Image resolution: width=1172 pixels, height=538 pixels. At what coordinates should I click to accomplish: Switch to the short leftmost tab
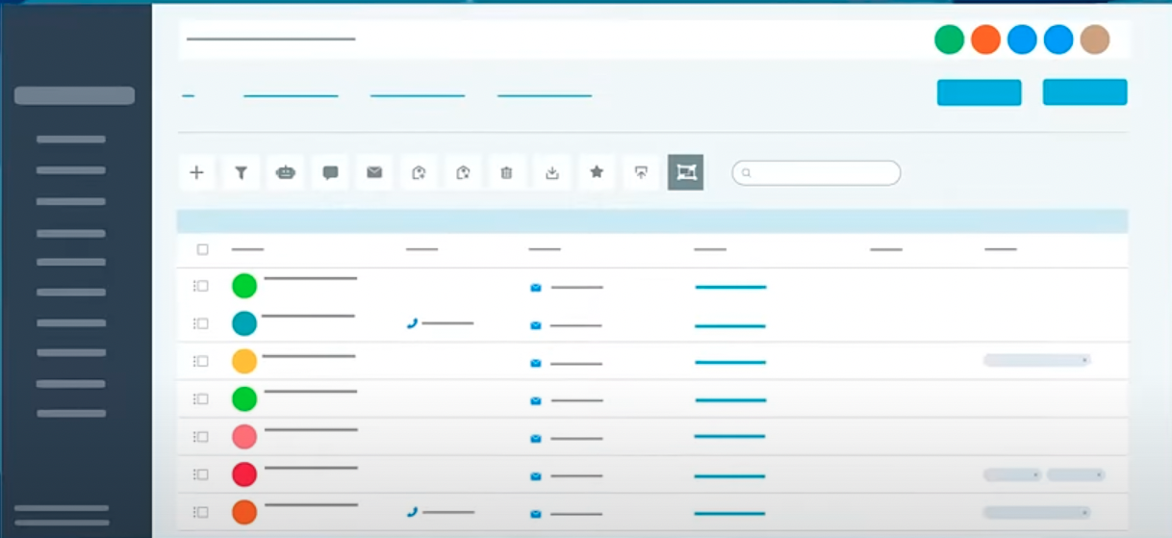pos(188,95)
